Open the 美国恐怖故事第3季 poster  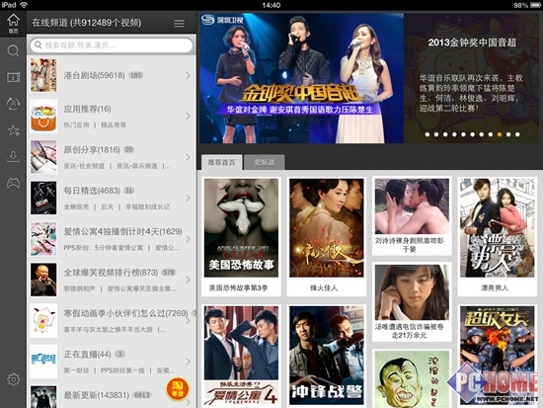241,228
